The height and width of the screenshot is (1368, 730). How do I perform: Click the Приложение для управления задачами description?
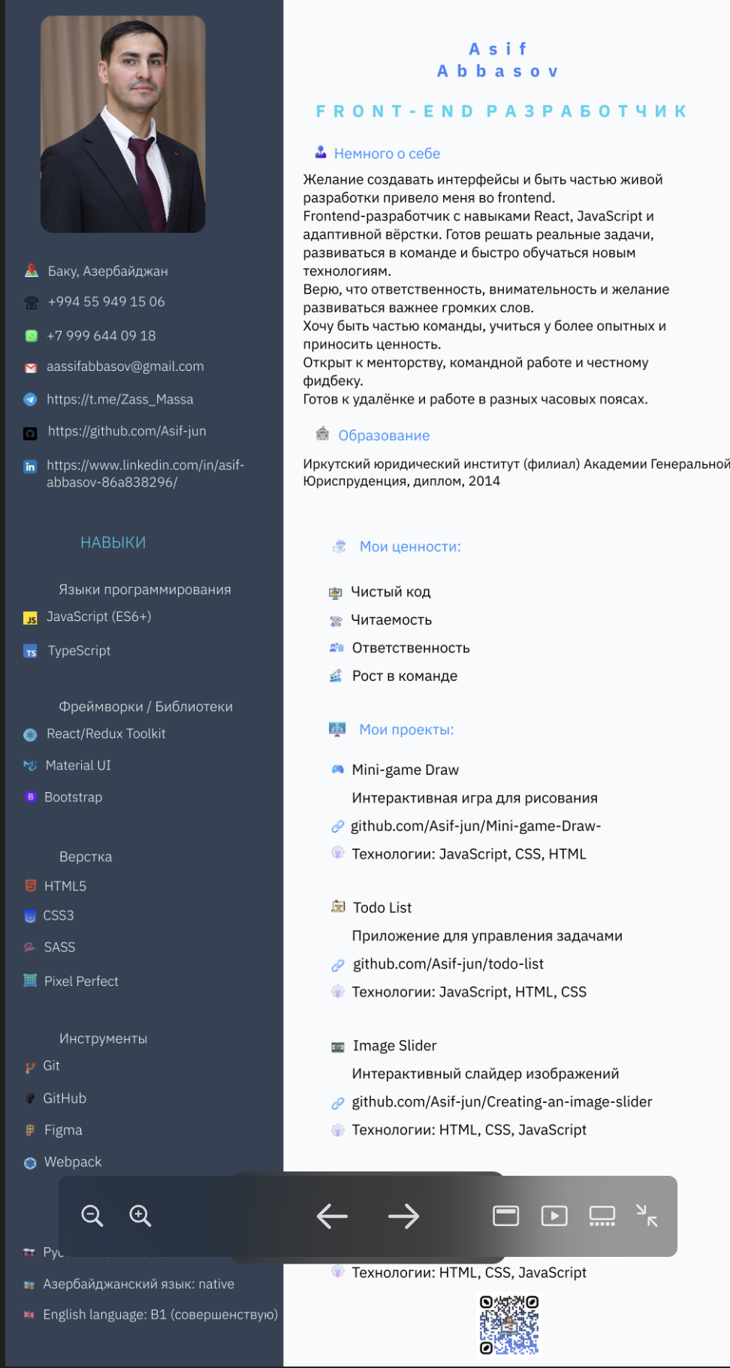487,936
